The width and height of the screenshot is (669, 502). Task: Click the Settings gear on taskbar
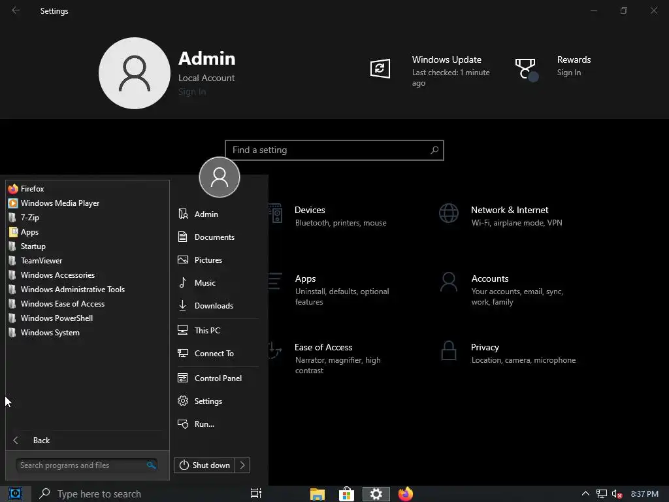[376, 494]
